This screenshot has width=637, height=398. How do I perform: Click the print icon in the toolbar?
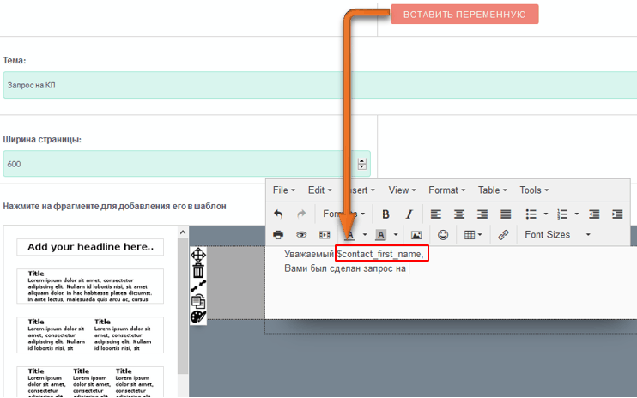coord(278,234)
